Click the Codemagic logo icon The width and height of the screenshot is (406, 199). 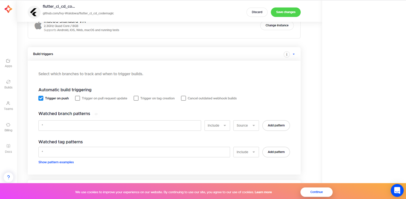pyautogui.click(x=8, y=9)
